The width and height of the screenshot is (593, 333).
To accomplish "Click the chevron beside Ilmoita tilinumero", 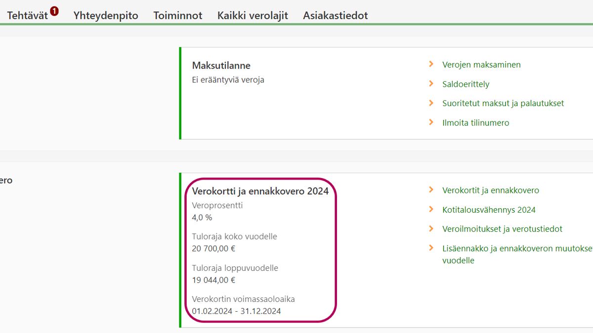I will tap(431, 122).
